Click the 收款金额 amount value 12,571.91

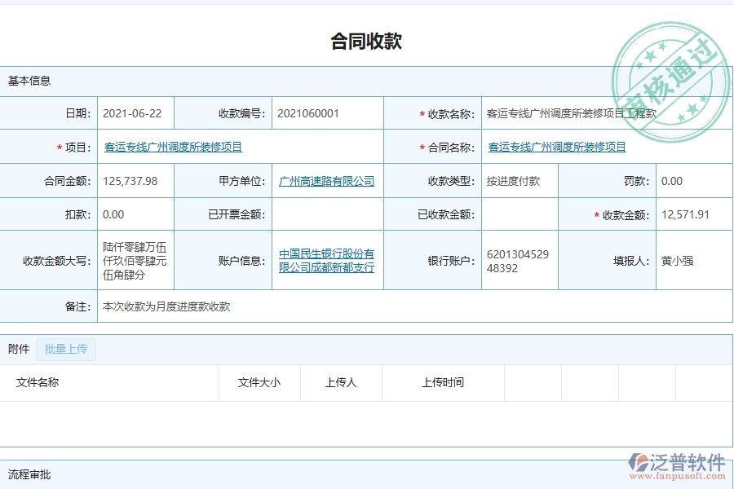683,214
